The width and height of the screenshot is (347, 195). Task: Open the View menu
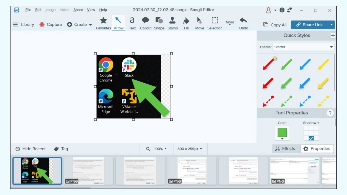(91, 10)
